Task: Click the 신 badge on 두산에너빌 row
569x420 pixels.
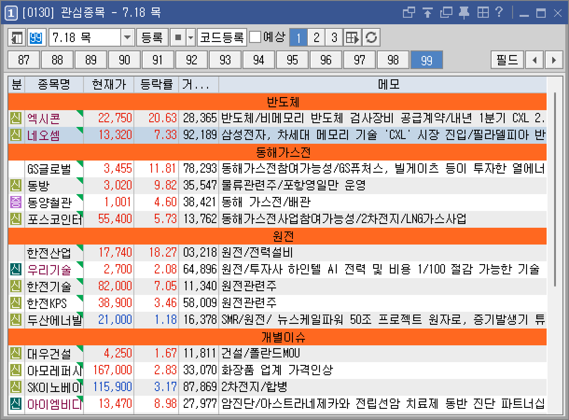Action: click(16, 320)
